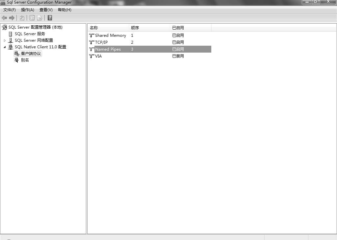Image resolution: width=337 pixels, height=240 pixels.
Task: Sort by the 顺序 column header
Action: (149, 28)
